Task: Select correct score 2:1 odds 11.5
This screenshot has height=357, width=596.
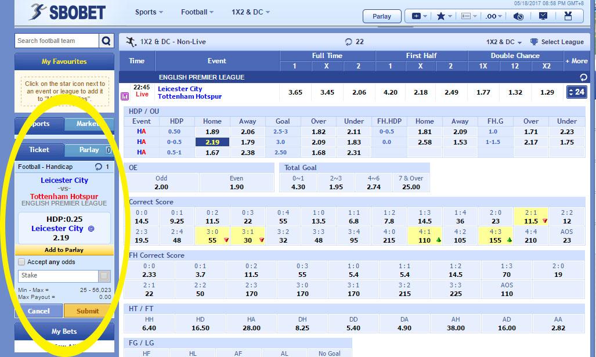Action: [x=531, y=221]
